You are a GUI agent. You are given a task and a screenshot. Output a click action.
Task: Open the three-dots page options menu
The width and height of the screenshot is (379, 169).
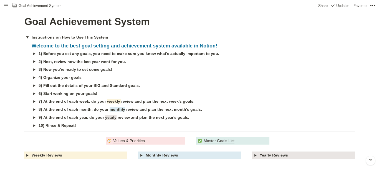click(373, 6)
